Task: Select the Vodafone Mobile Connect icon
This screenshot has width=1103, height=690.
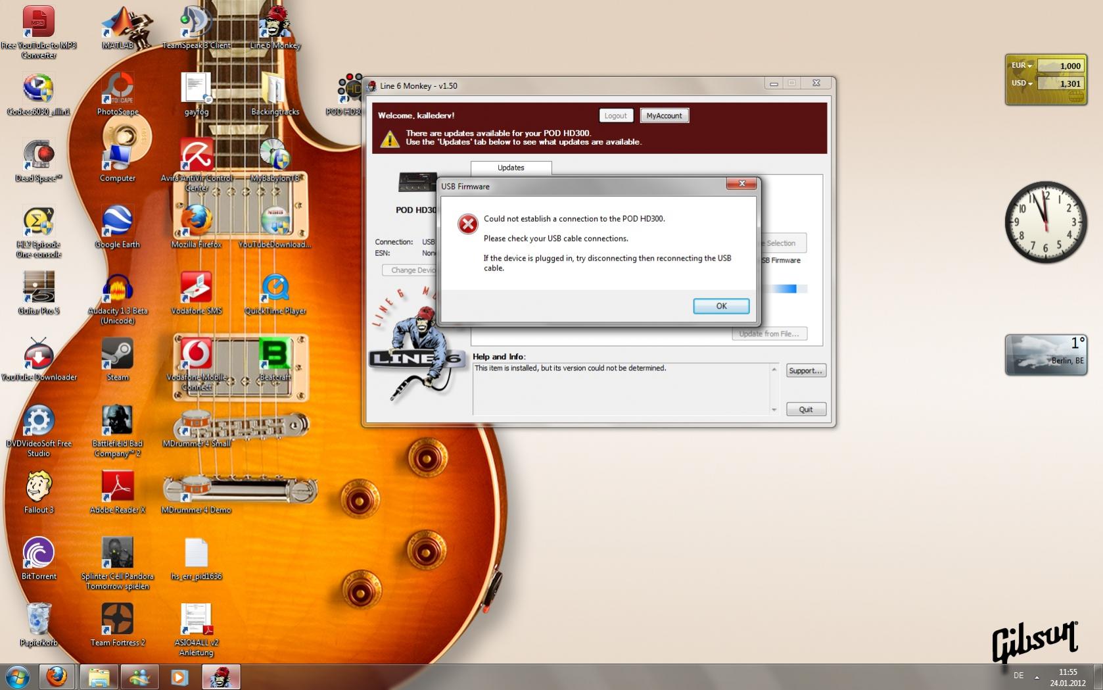Action: 196,364
